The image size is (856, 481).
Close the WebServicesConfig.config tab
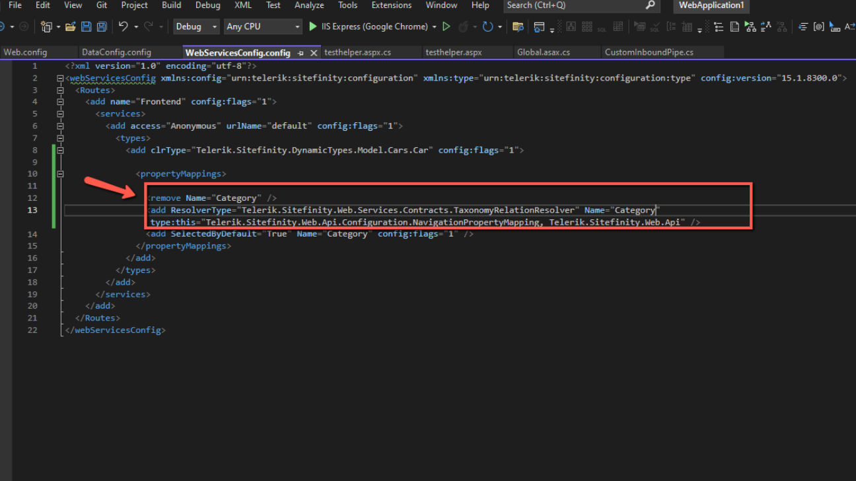point(314,52)
